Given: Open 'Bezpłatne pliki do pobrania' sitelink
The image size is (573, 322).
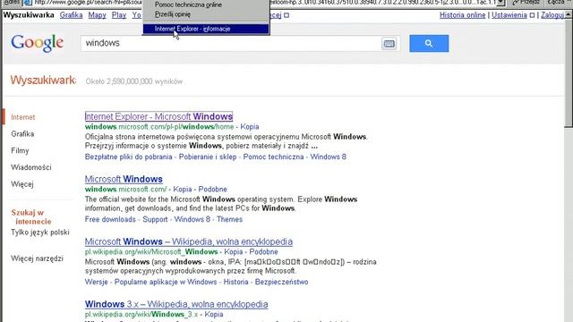Looking at the screenshot, I should coord(128,157).
